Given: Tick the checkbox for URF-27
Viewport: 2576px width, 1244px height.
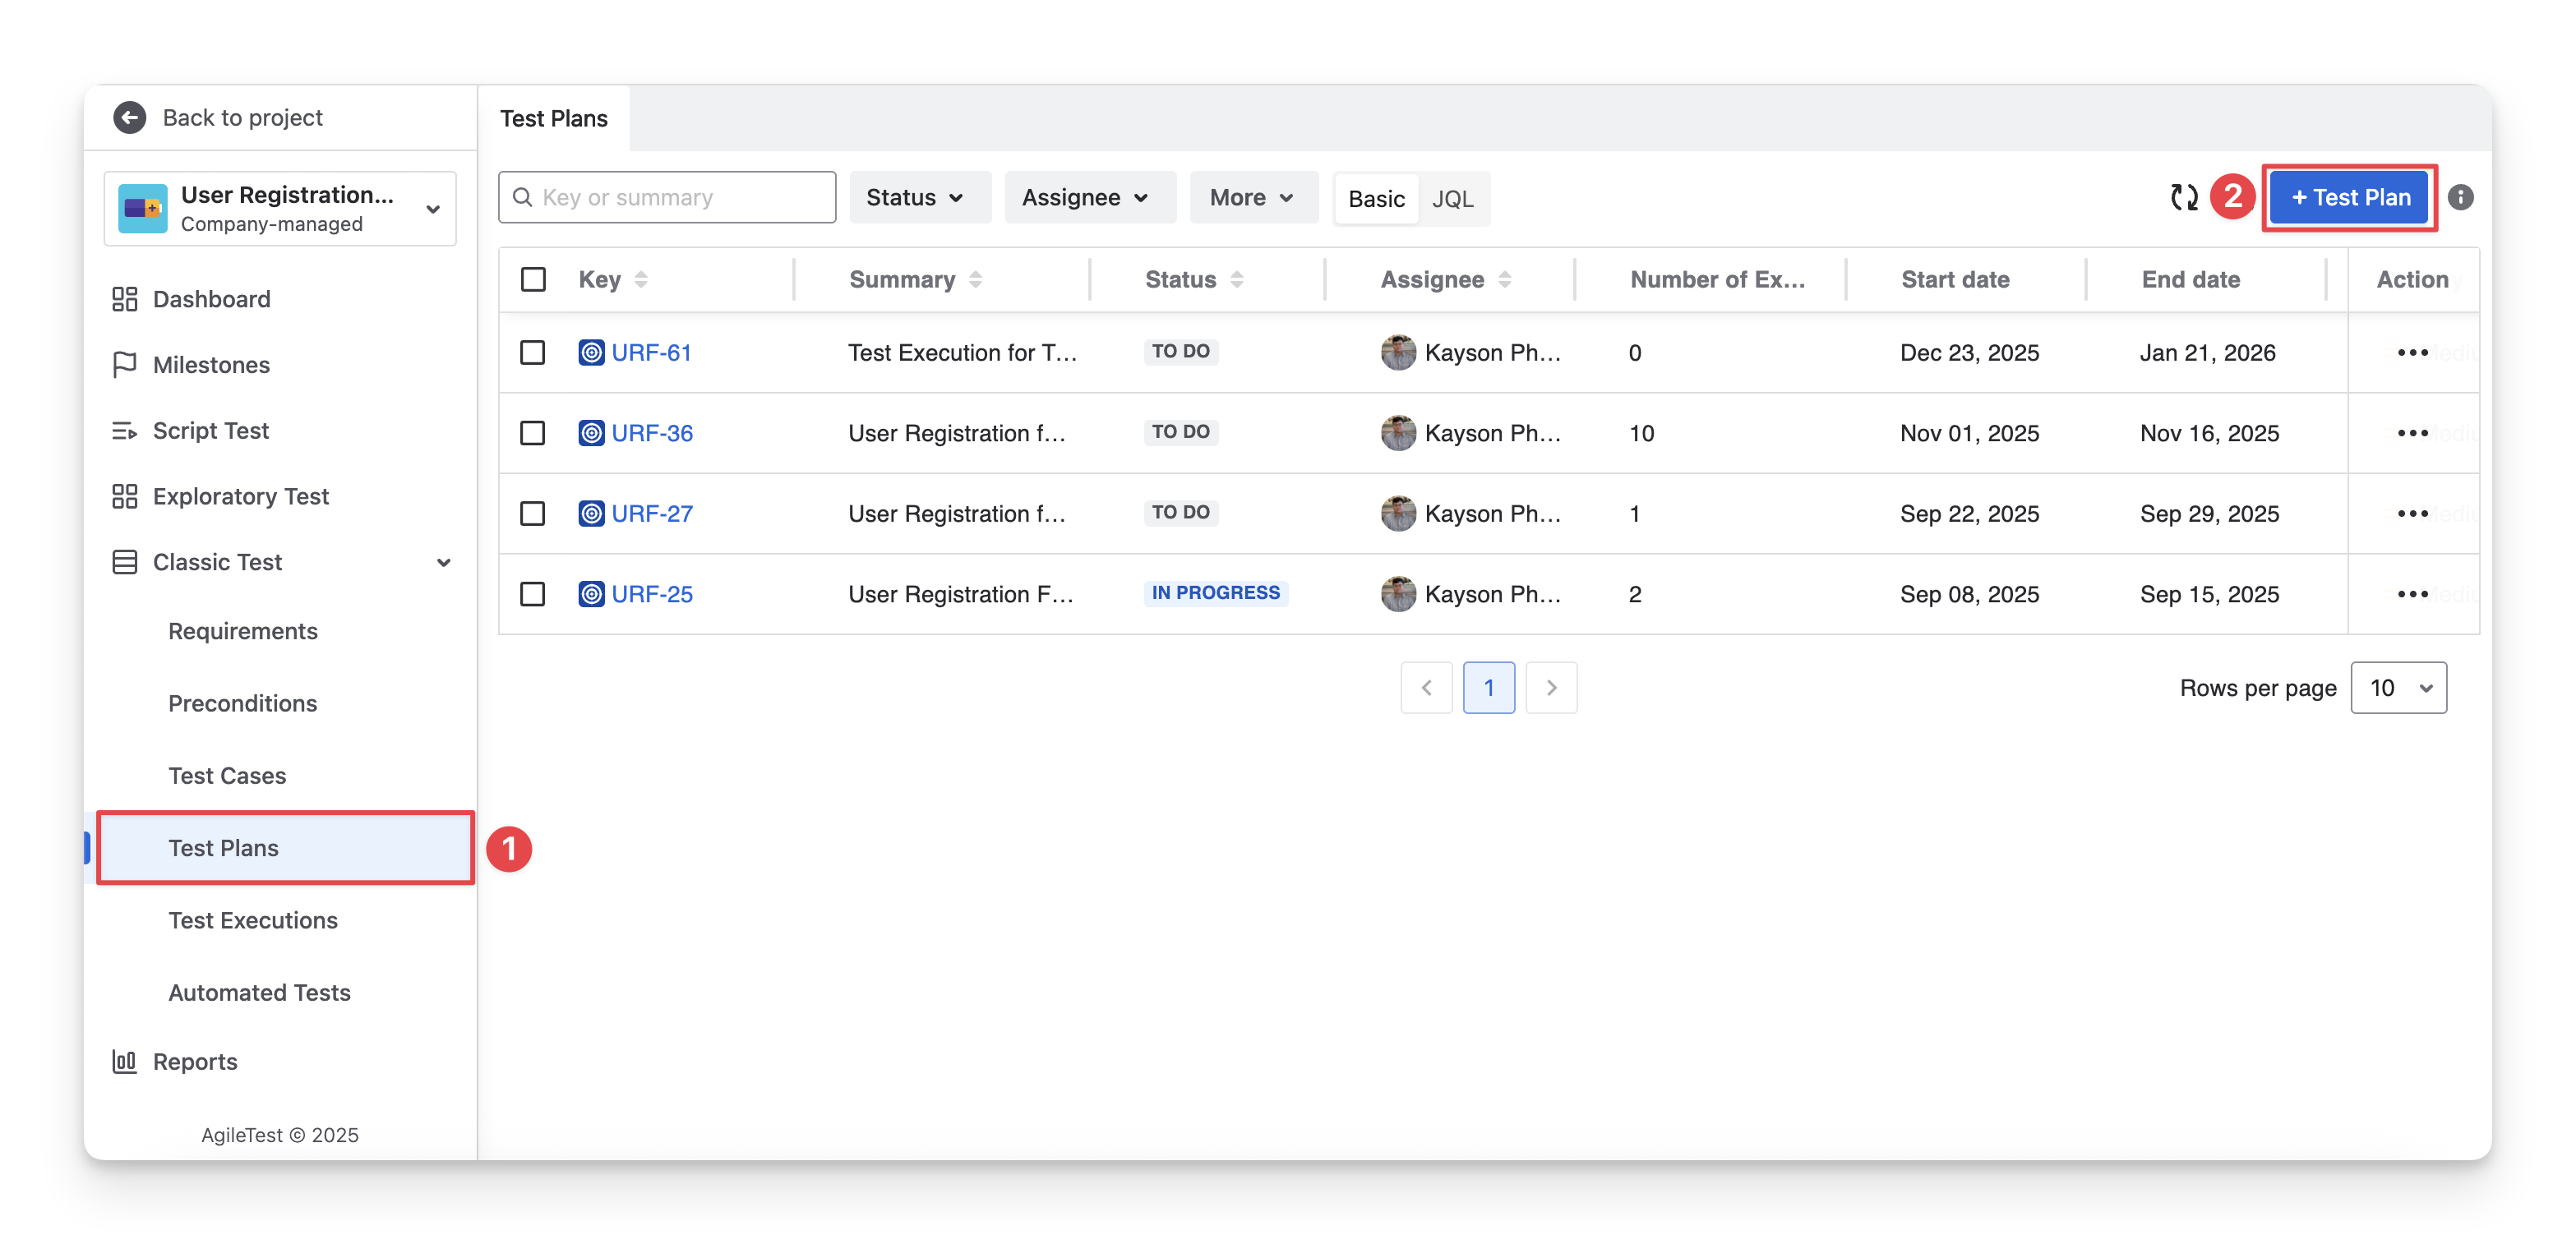Looking at the screenshot, I should 532,514.
